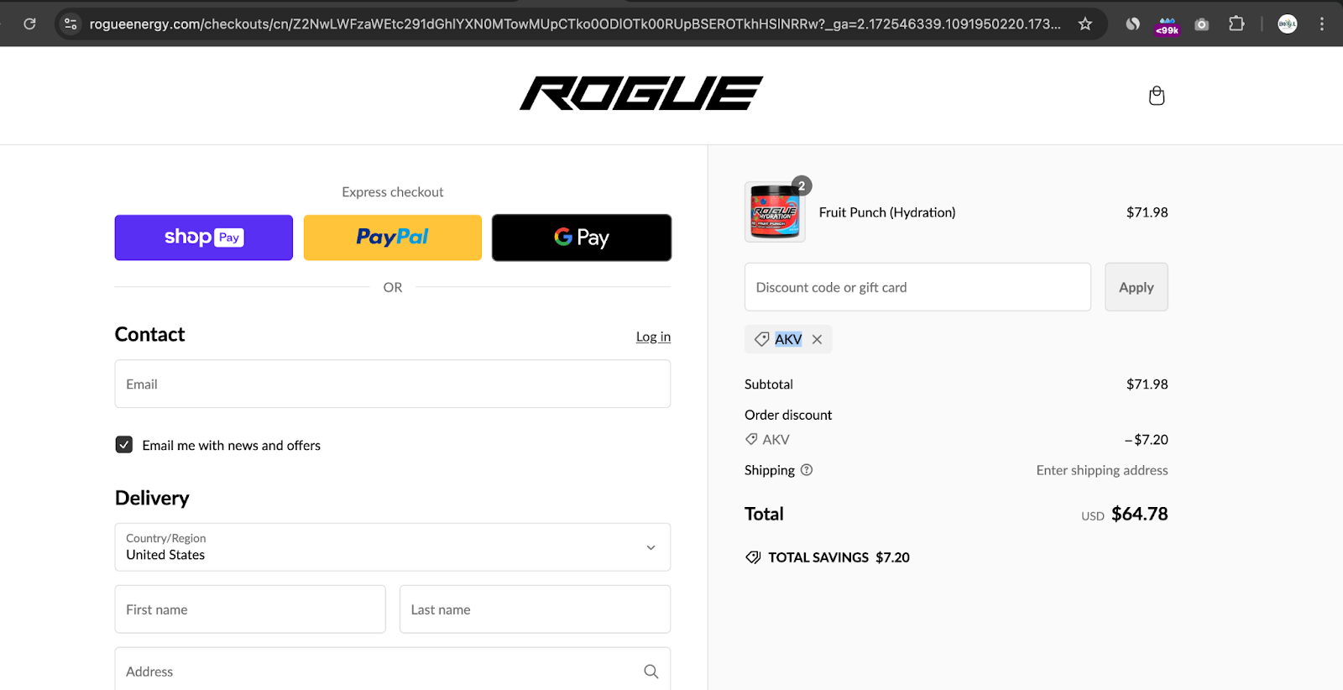Click the TOTAL SAVINGS $7.20 text
1343x690 pixels.
click(x=839, y=557)
